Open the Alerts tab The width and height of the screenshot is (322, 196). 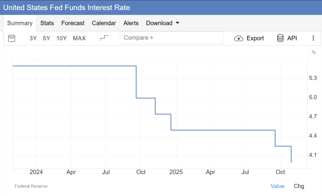coord(131,23)
